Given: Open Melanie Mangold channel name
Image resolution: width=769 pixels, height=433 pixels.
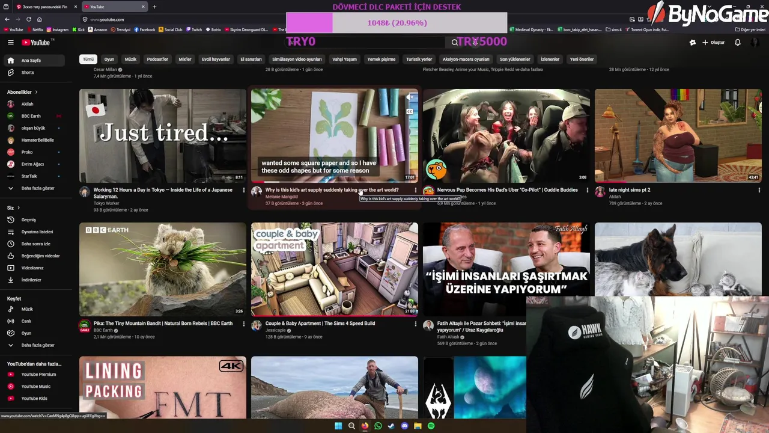Looking at the screenshot, I should [281, 197].
